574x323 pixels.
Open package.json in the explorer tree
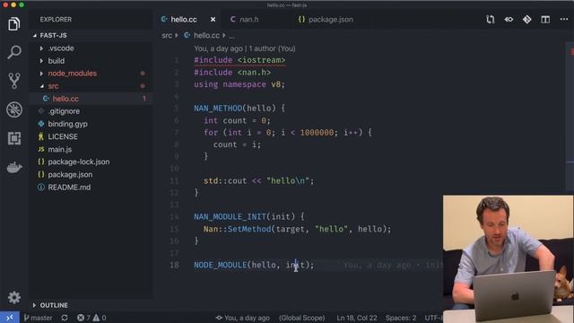click(70, 174)
